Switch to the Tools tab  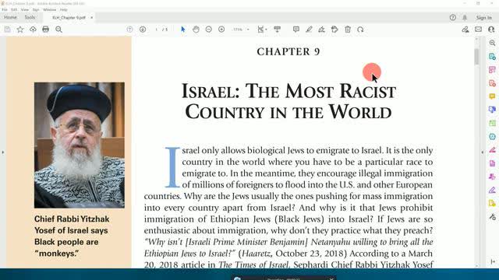(x=30, y=17)
